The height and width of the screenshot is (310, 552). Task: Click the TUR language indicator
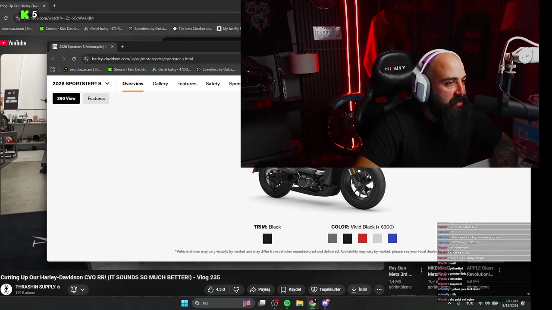pyautogui.click(x=470, y=303)
